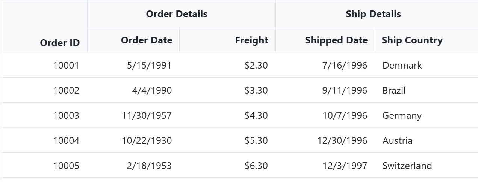Click the 5/15/1991 order date cell

coord(149,65)
